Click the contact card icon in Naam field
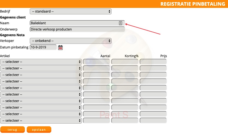Image resolution: width=228 pixels, height=135 pixels. click(x=121, y=23)
